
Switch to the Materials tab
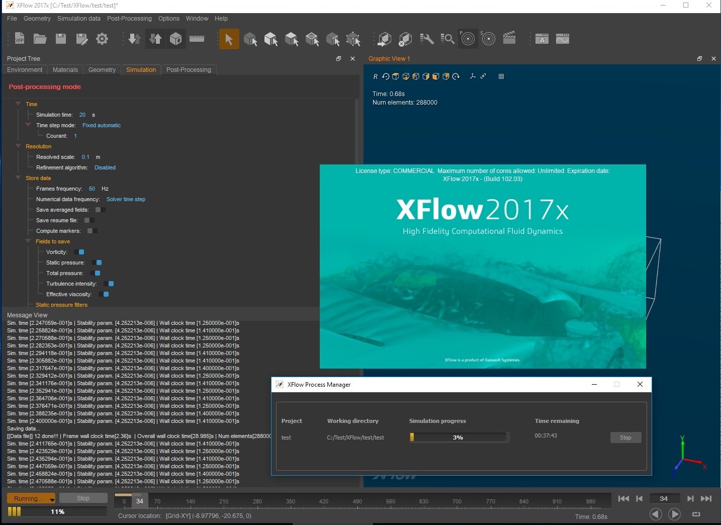[65, 70]
